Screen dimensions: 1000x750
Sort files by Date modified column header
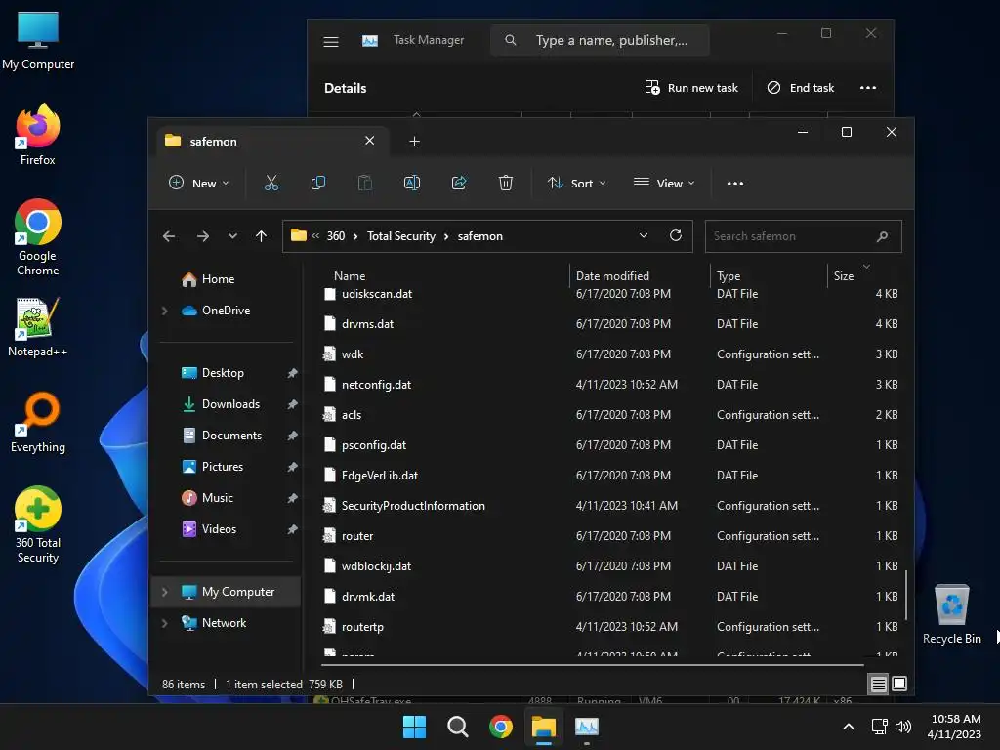coord(612,276)
